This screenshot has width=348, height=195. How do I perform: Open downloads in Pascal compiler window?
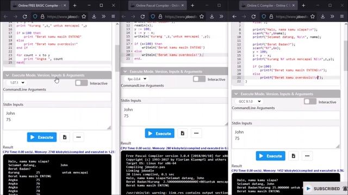click(212, 16)
